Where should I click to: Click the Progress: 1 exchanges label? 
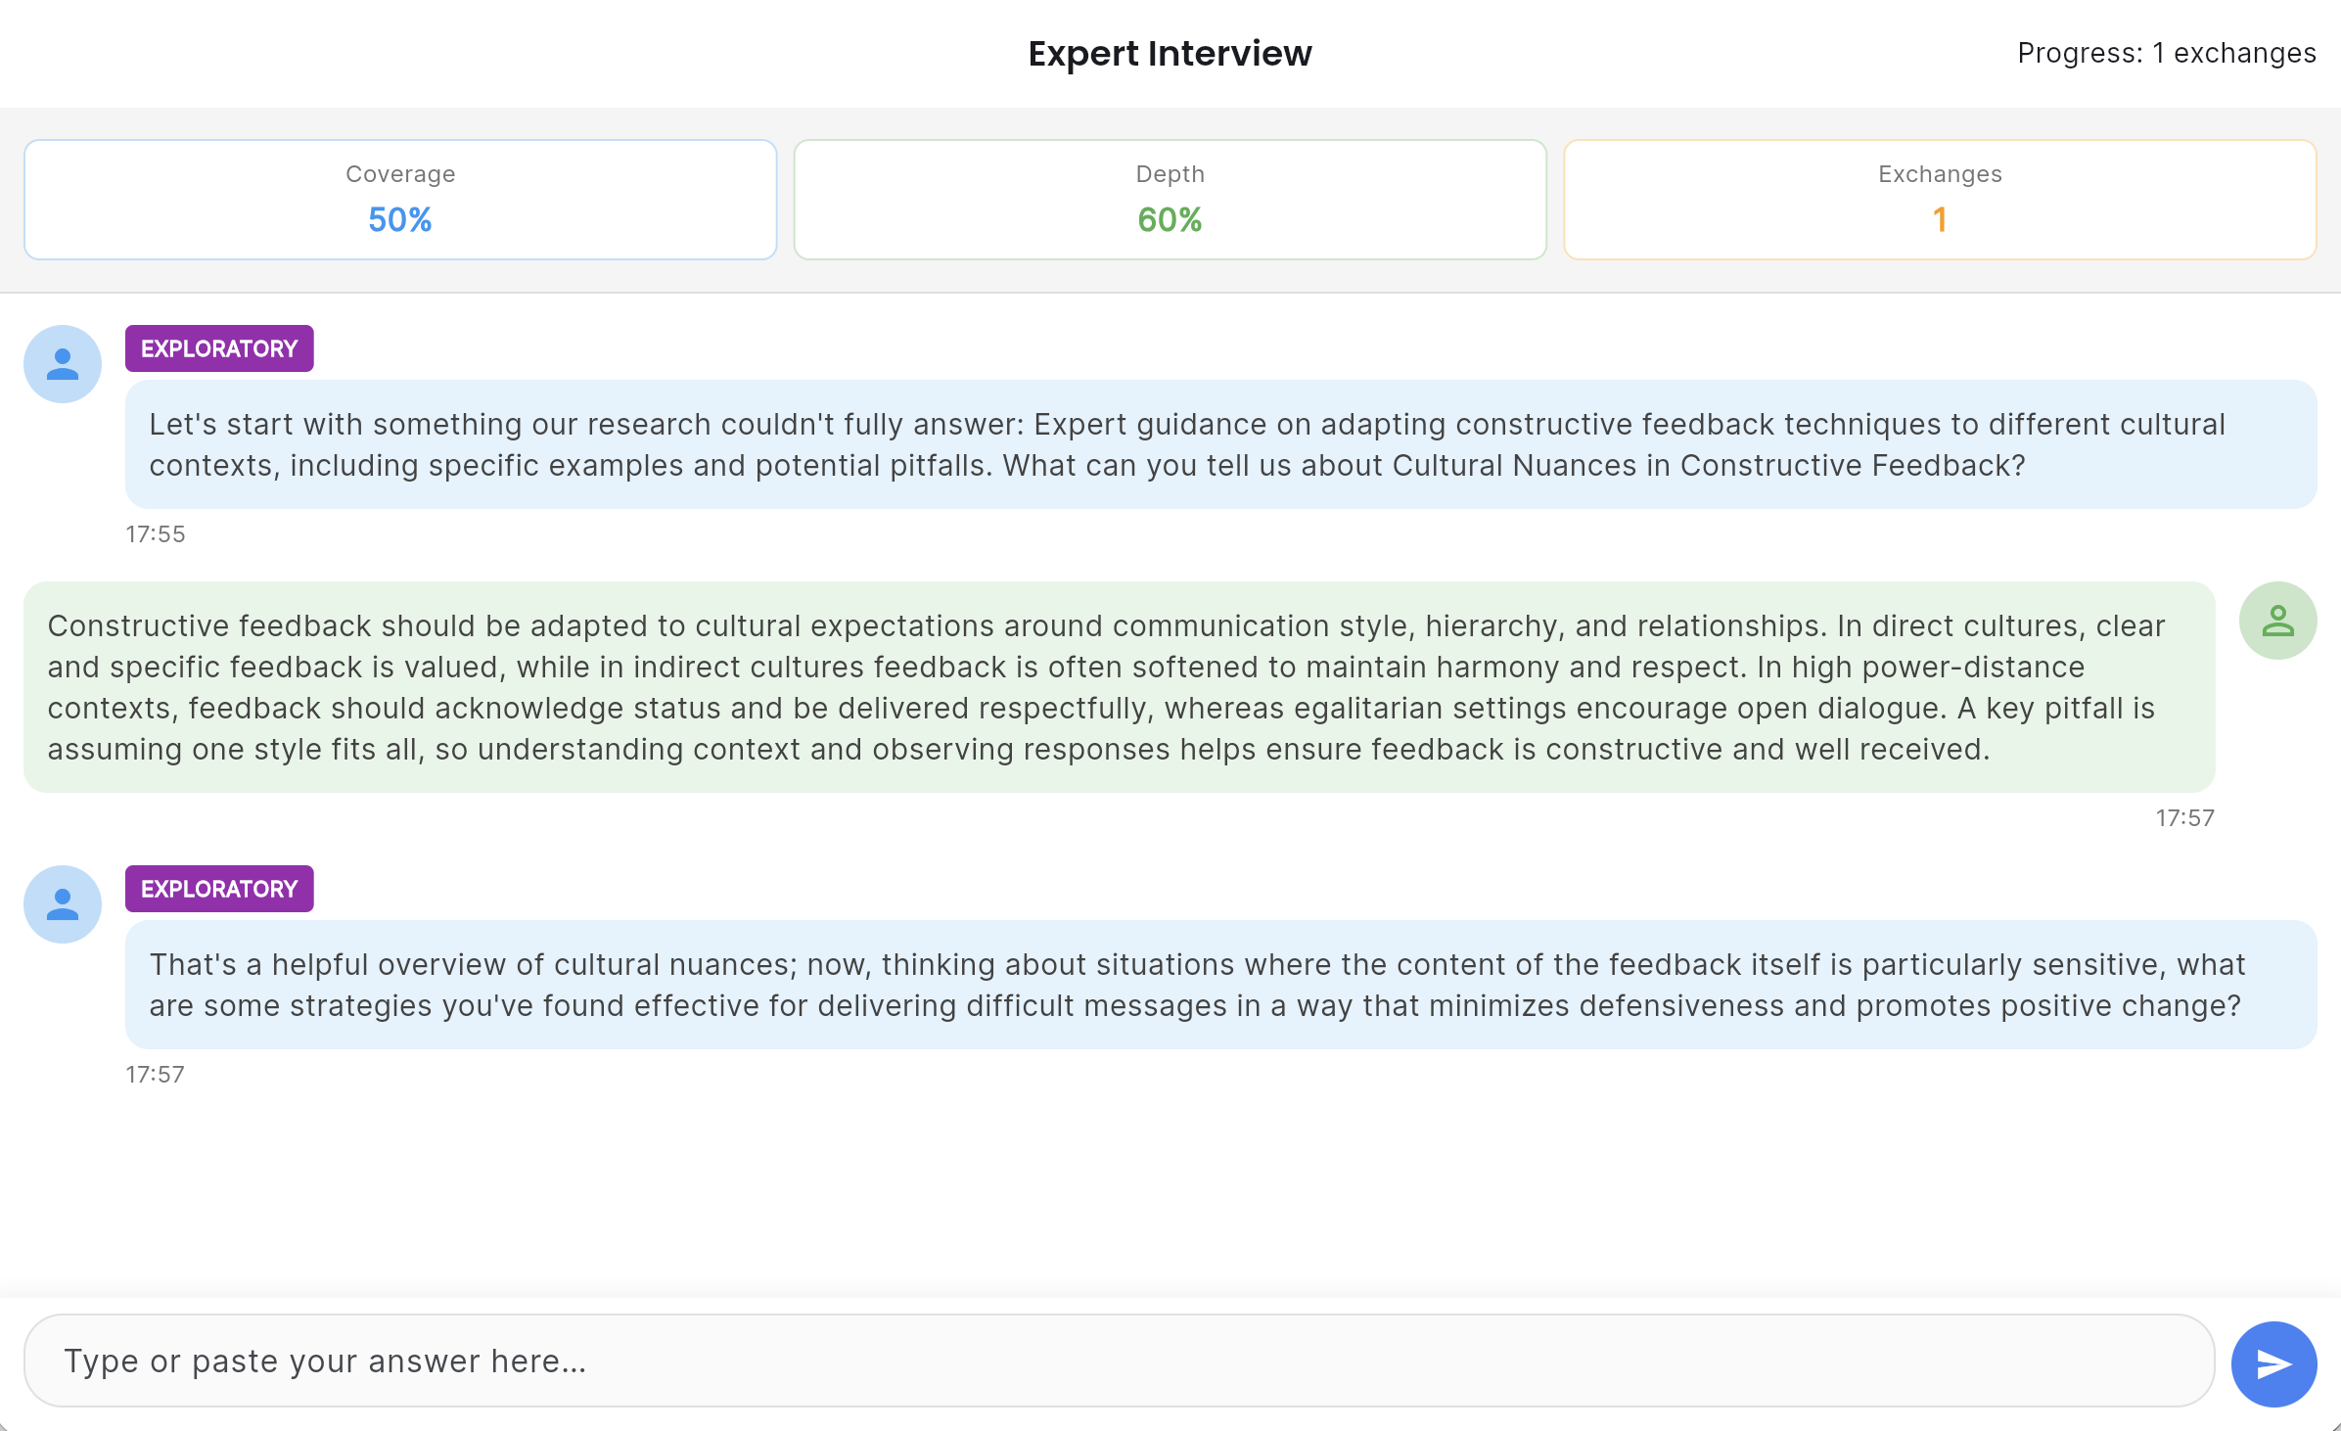tap(2168, 53)
